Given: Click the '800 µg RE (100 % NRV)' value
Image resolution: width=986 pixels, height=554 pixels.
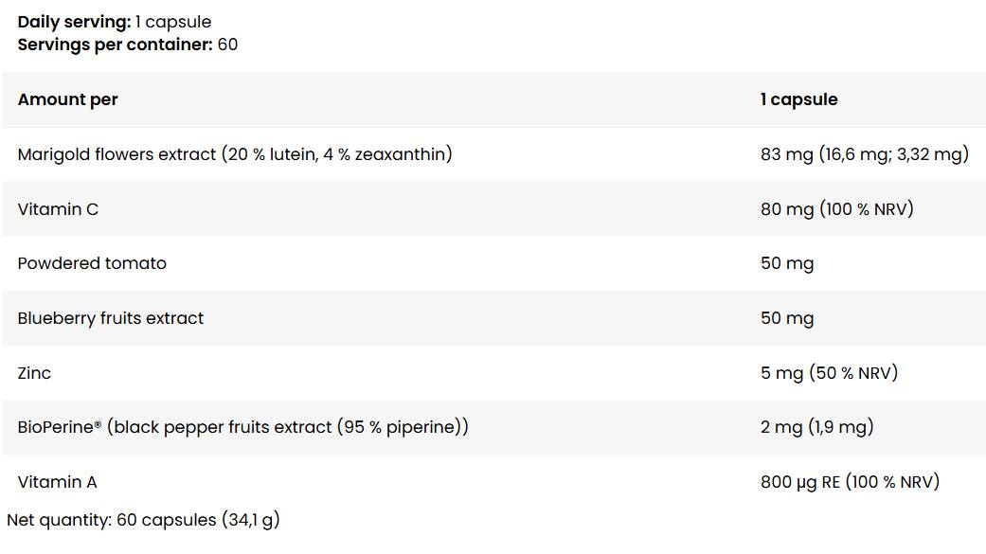Looking at the screenshot, I should pyautogui.click(x=850, y=482).
